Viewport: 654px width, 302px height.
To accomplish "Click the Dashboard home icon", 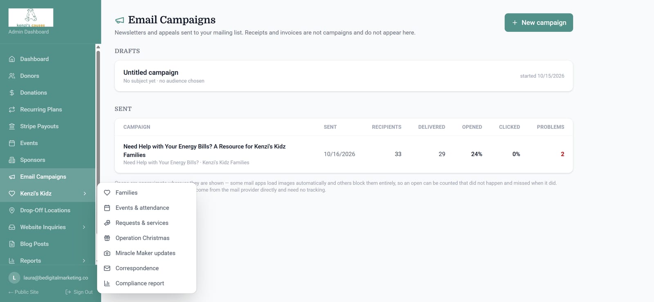I will point(12,59).
